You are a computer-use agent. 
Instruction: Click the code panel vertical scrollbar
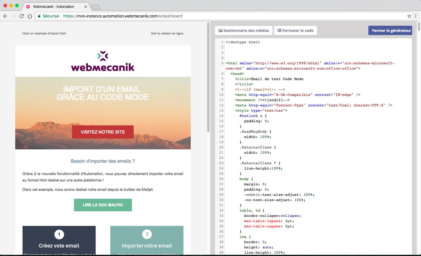point(419,27)
